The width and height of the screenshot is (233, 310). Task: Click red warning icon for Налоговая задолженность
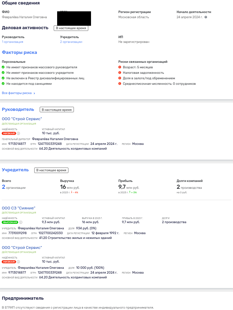coord(120,73)
